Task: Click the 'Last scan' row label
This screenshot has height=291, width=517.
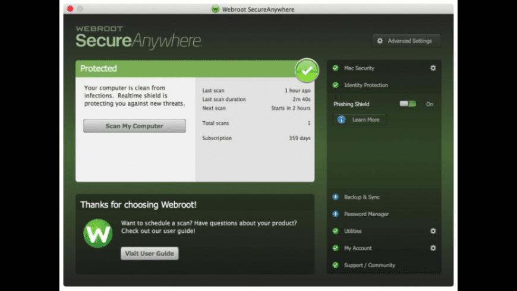Action: pos(213,90)
